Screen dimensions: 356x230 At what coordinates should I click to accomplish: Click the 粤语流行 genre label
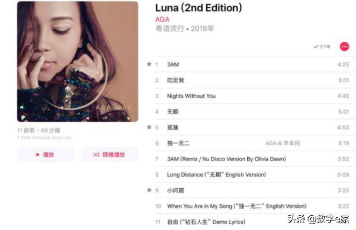[170, 29]
